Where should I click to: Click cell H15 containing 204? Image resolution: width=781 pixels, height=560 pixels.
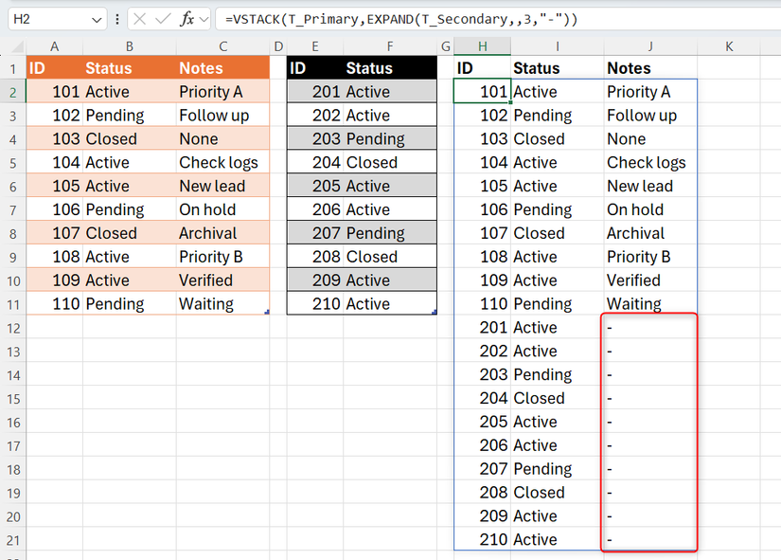(482, 398)
